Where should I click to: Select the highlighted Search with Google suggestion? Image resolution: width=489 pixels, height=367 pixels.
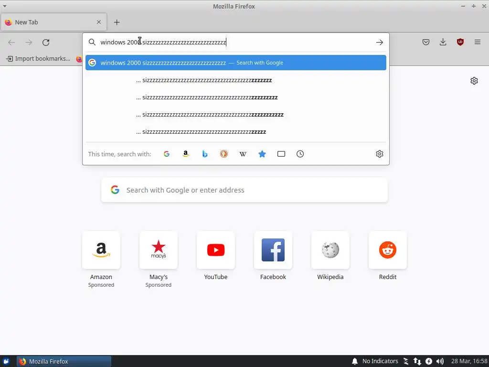[x=236, y=63]
